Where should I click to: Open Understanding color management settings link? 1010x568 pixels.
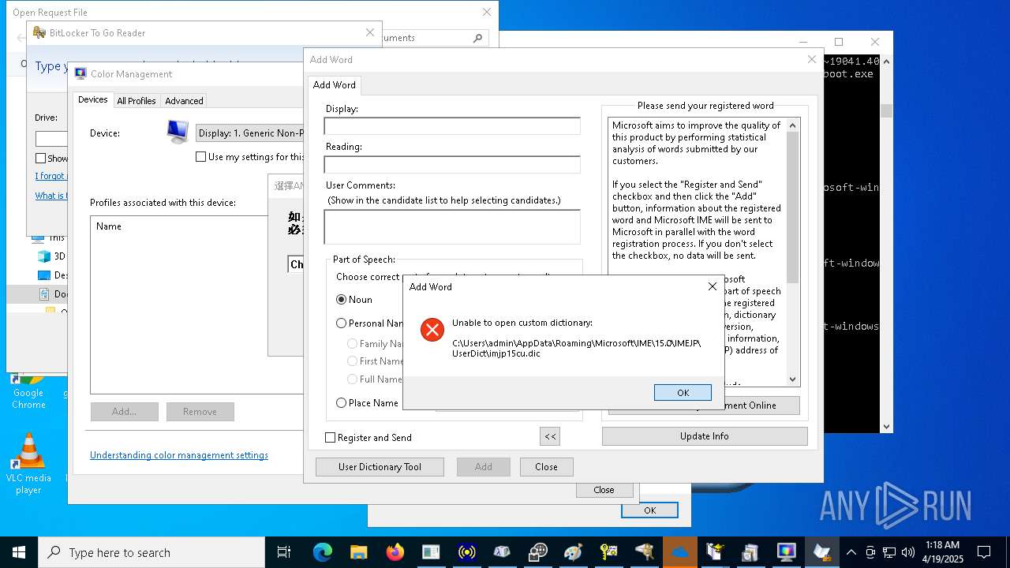coord(179,455)
